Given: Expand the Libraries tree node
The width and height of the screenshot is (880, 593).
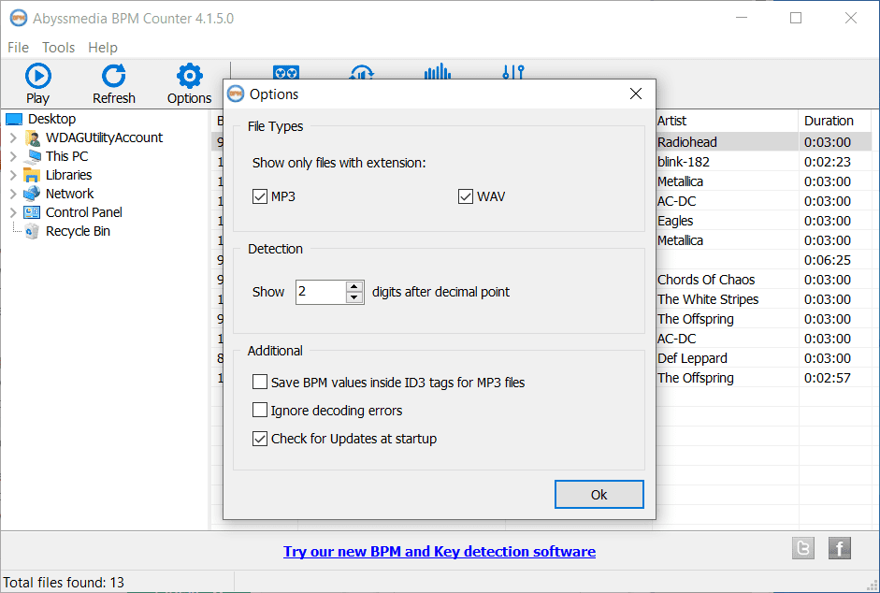Looking at the screenshot, I should click(x=13, y=175).
